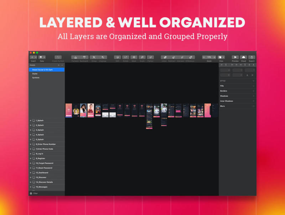Select the 14_Discover Details layer
Screen dimensions: 285x215
44,182
